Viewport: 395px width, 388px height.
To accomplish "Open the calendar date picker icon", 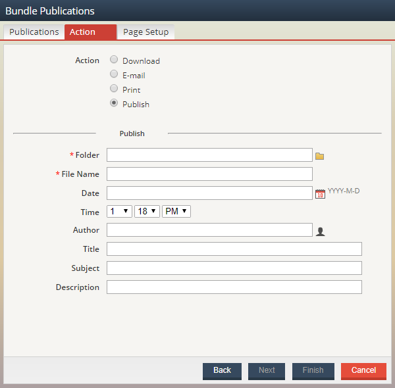I will (x=320, y=194).
